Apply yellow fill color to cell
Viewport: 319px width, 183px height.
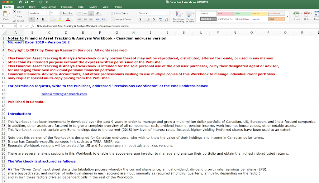[x=60, y=19]
